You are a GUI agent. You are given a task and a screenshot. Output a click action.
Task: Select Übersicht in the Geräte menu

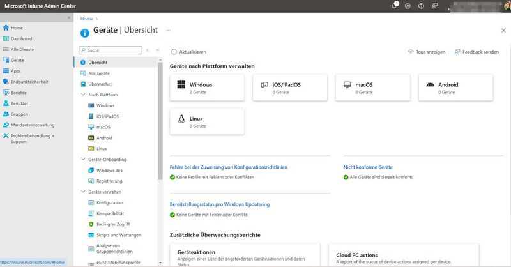tap(116, 62)
